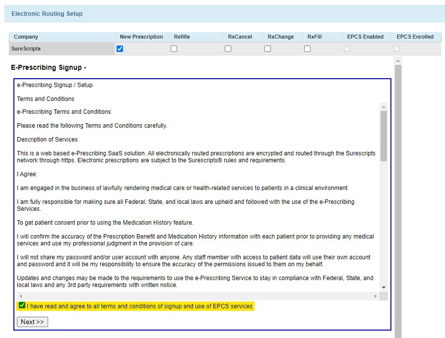The image size is (445, 338).
Task: Enable the RxFill option
Action: point(307,48)
